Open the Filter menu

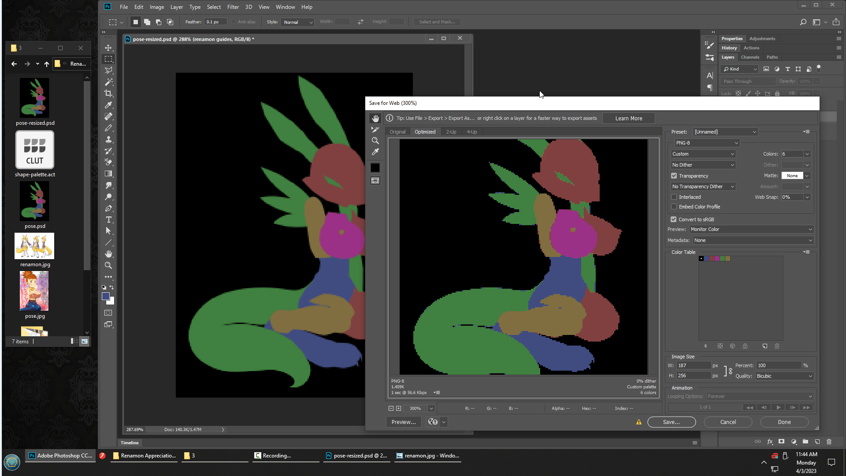tap(233, 7)
